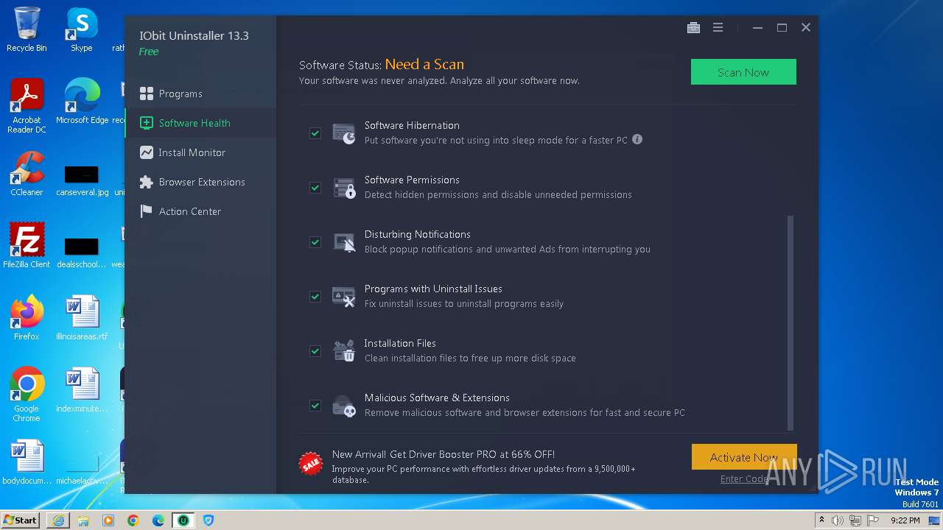Uncheck Software Permissions checkbox

[x=315, y=188]
